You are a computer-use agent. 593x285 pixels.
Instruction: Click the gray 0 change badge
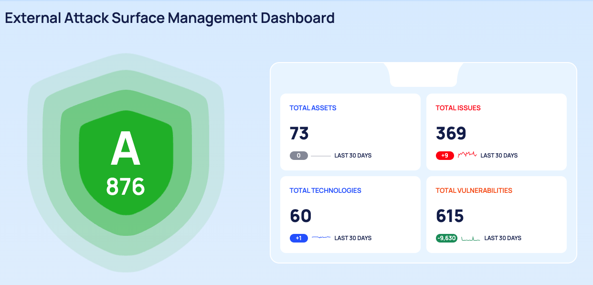[299, 156]
